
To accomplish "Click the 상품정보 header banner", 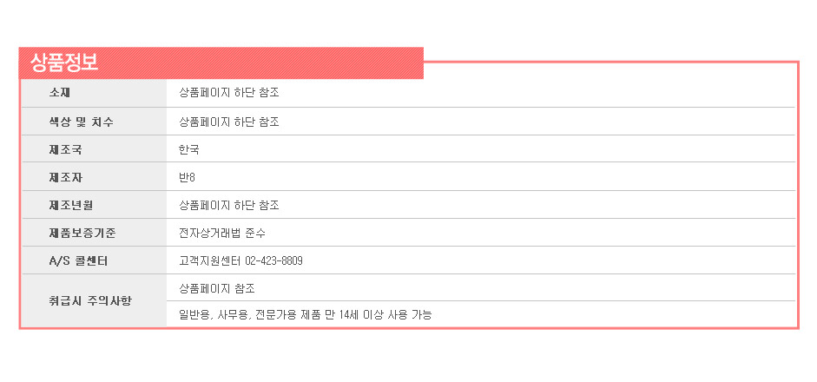I will tap(221, 63).
